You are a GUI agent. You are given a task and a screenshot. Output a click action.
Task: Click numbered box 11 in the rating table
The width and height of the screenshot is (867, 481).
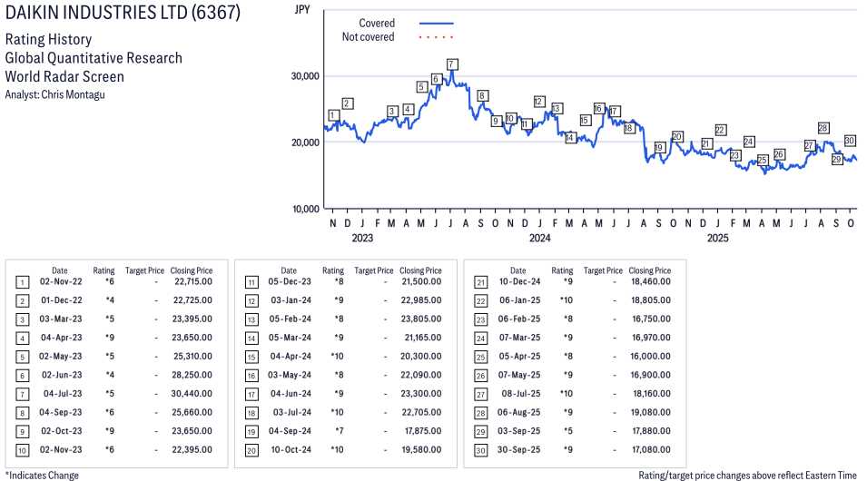coord(251,282)
